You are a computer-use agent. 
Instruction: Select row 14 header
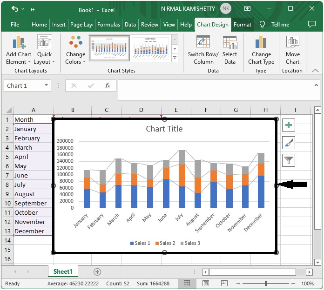click(7, 240)
